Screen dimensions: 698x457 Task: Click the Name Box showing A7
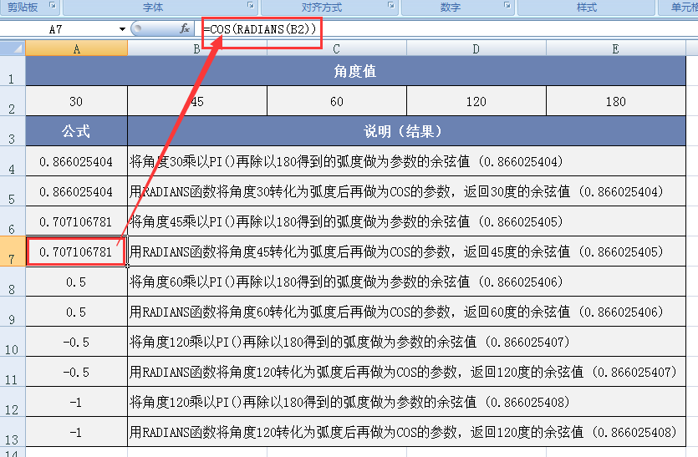(x=58, y=29)
